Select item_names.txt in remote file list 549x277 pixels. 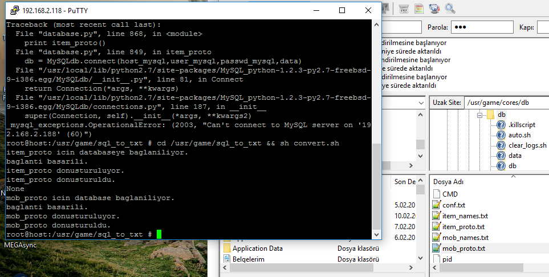coord(465,215)
